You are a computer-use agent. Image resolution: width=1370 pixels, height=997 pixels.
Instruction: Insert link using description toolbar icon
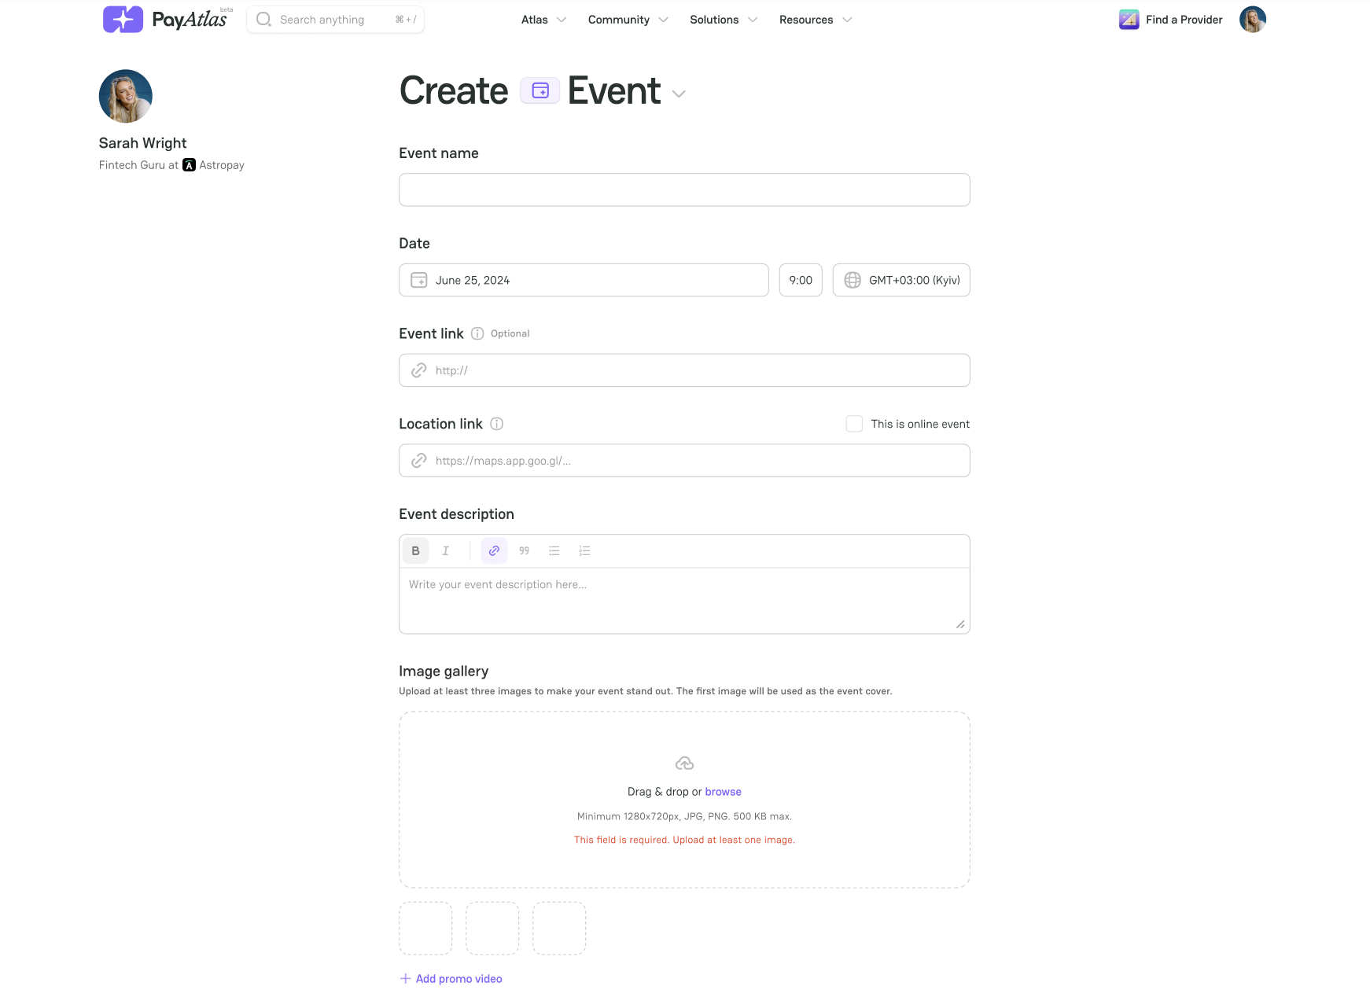pos(494,551)
